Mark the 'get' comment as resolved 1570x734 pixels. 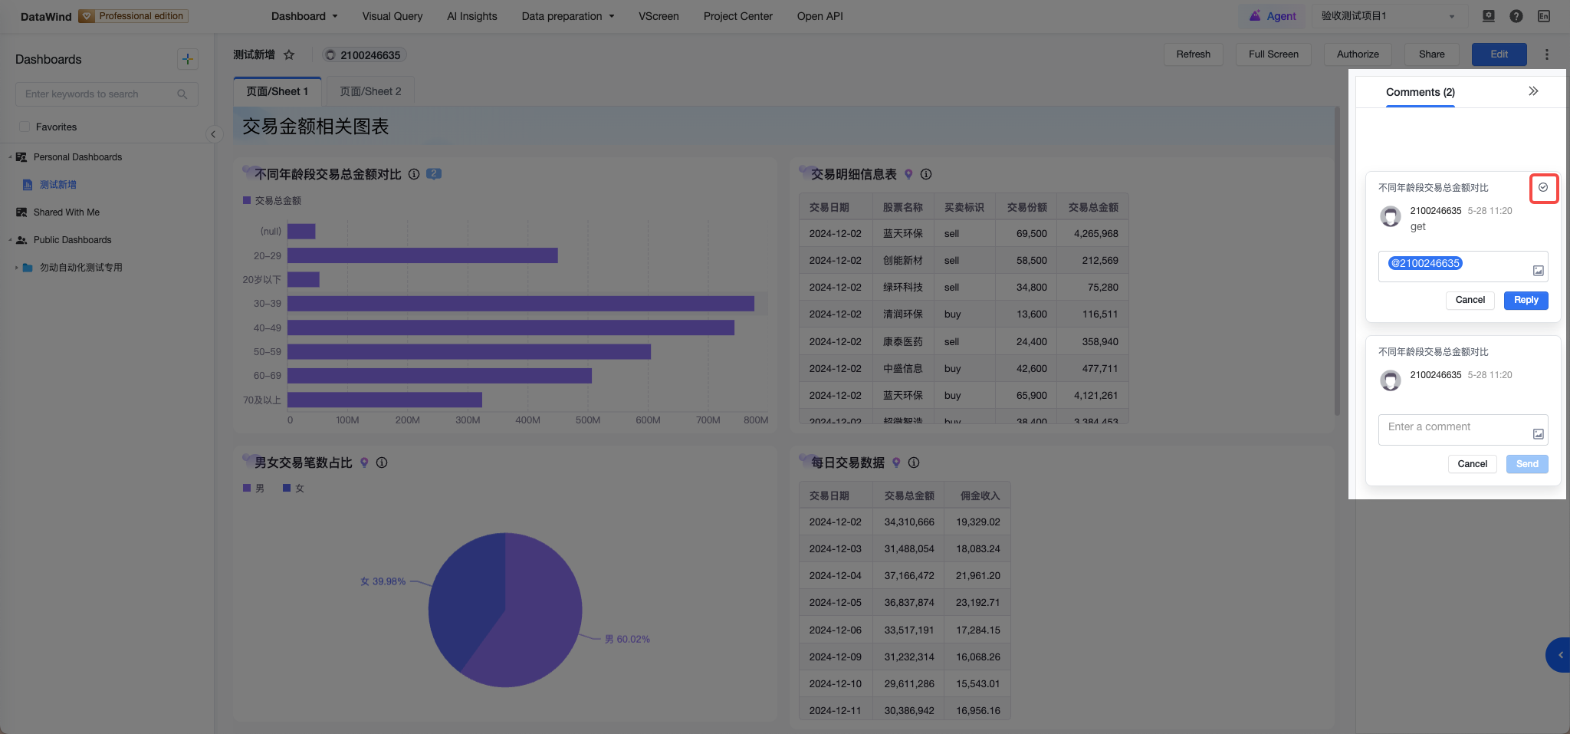coord(1543,187)
